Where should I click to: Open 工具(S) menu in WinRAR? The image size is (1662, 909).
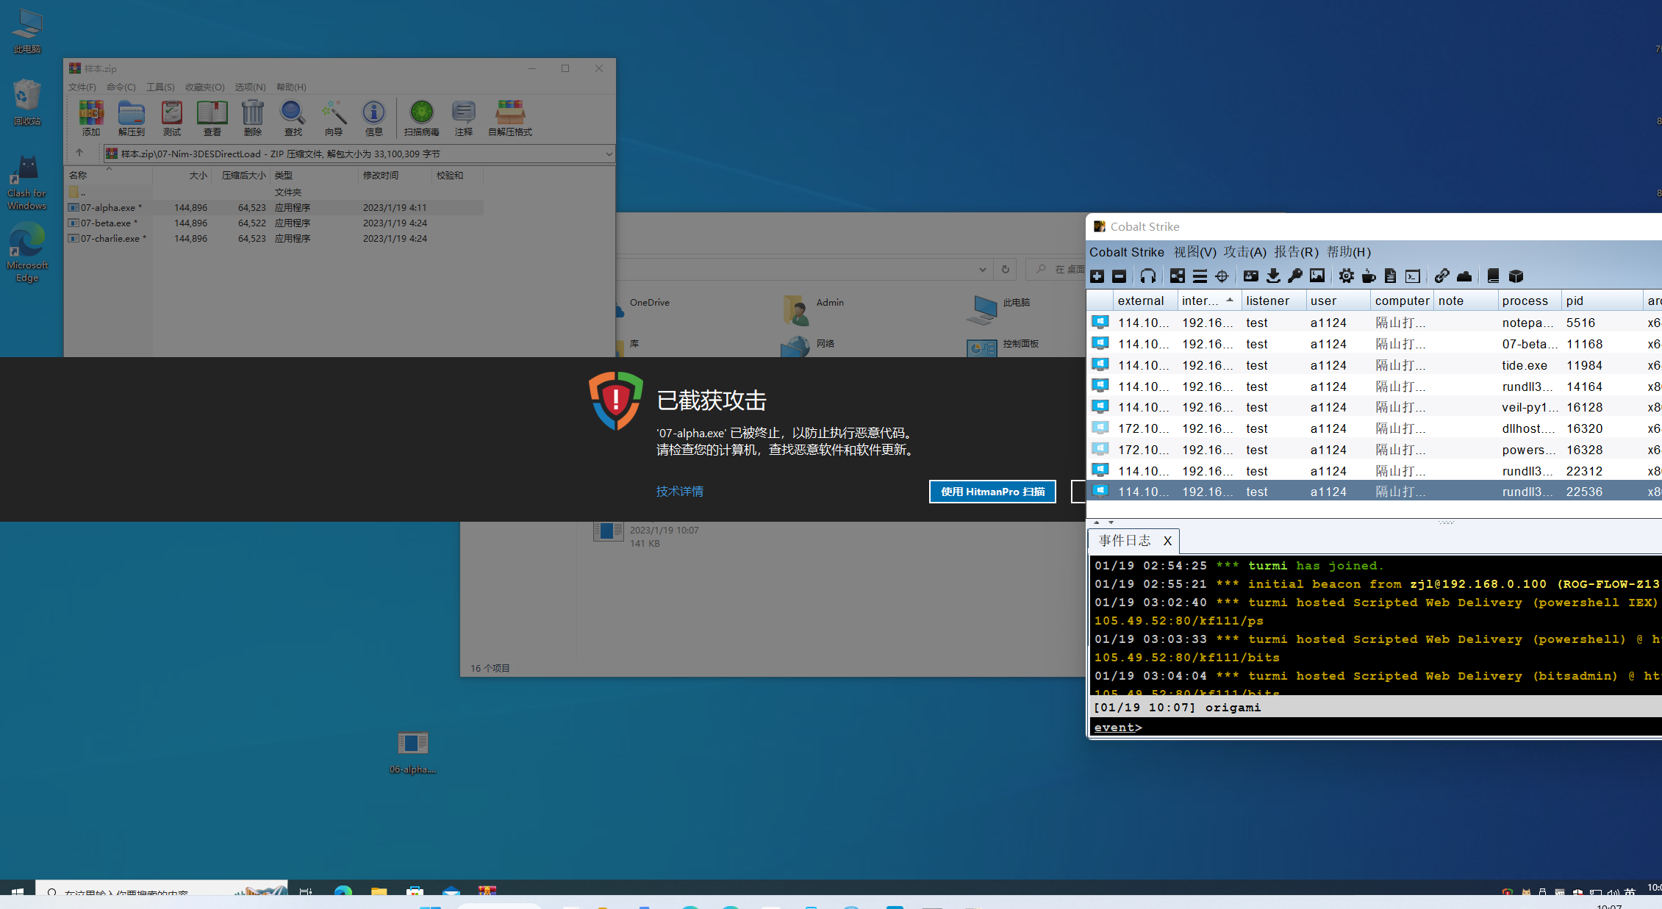(160, 87)
